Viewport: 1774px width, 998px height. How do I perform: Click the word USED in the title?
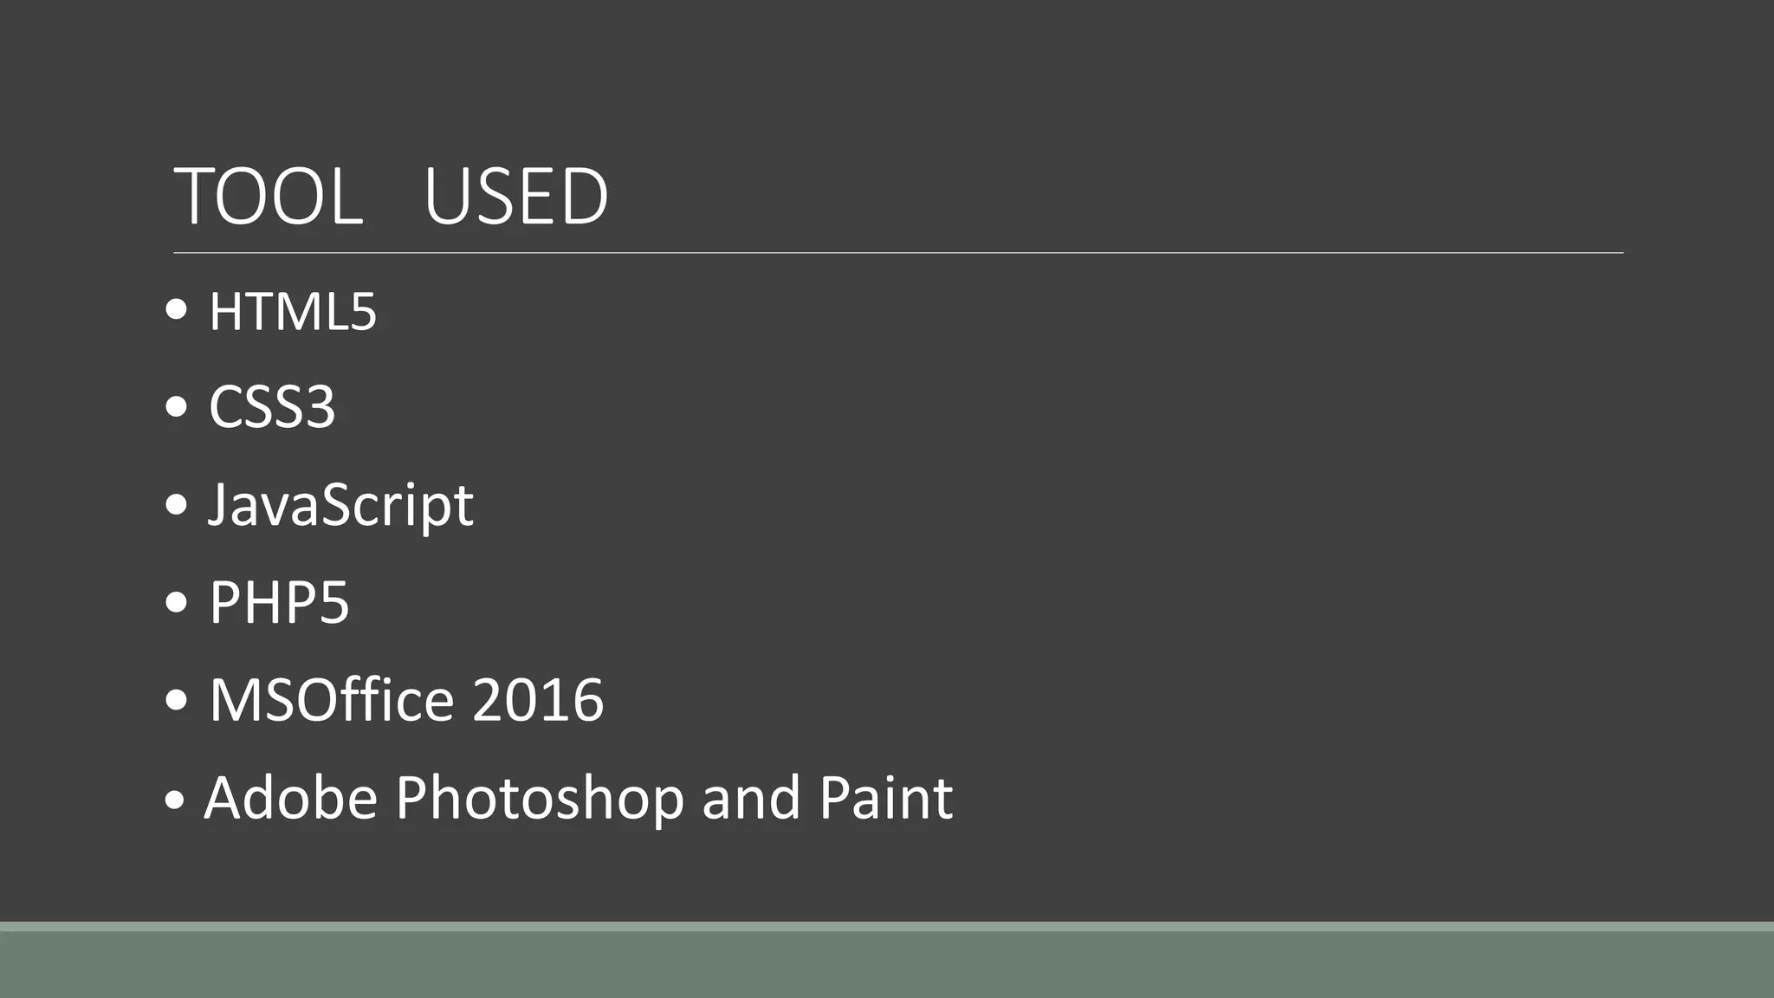(x=516, y=197)
